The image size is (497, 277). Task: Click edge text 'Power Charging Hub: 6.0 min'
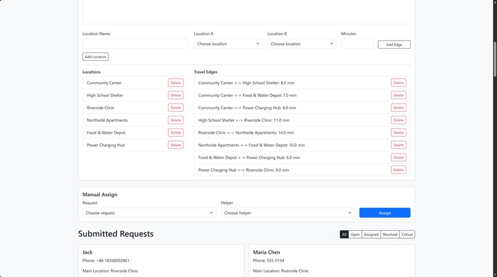click(x=273, y=158)
